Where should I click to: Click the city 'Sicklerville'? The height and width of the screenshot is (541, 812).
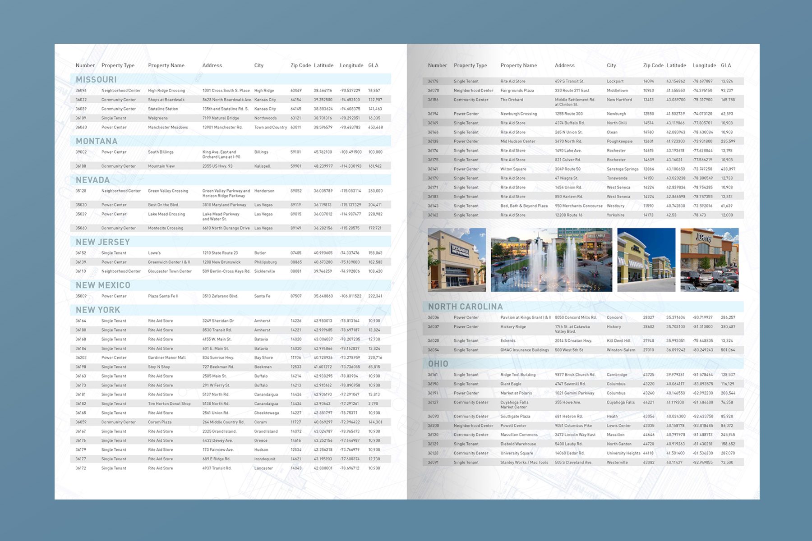(264, 271)
